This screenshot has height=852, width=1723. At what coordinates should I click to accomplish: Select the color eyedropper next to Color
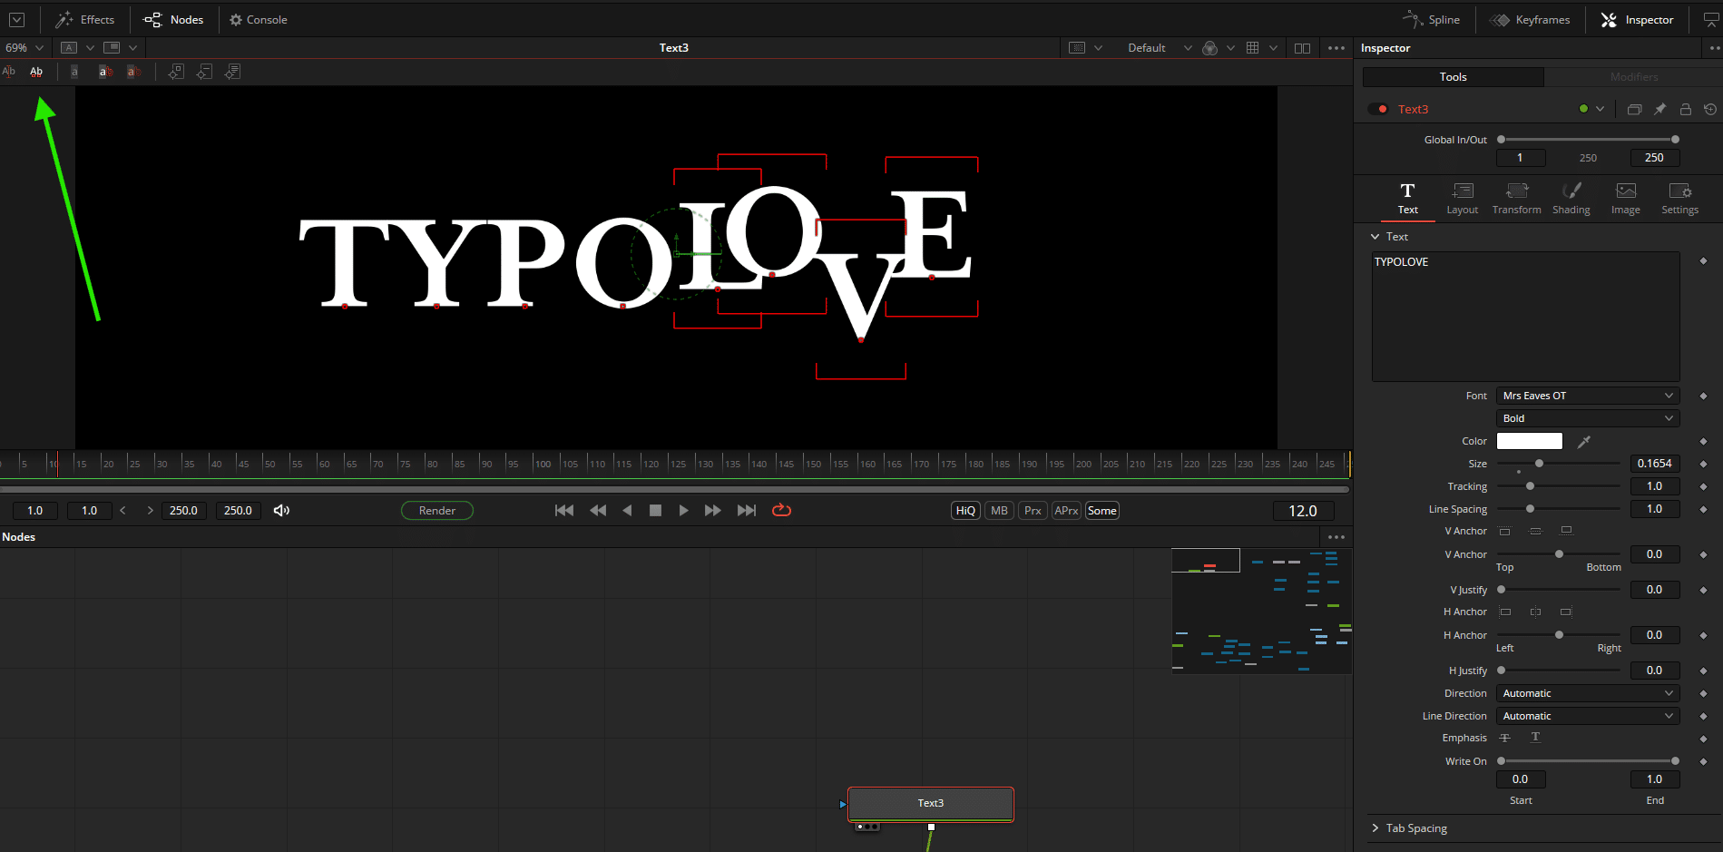pyautogui.click(x=1584, y=441)
